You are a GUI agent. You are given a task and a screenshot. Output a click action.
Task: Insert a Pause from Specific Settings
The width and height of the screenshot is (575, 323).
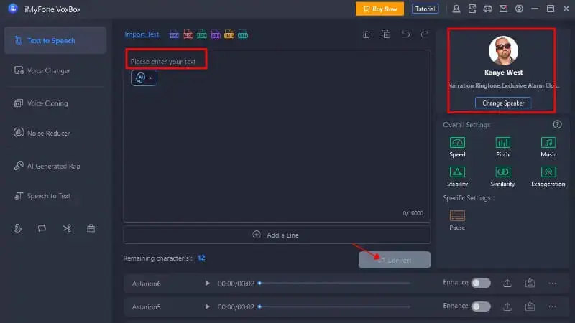coord(457,220)
